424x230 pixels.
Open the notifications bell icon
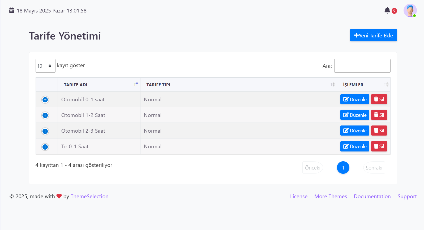coord(387,10)
